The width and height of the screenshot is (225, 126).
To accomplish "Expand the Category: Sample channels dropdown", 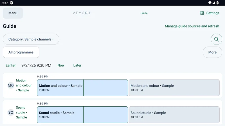I will coord(31,39).
